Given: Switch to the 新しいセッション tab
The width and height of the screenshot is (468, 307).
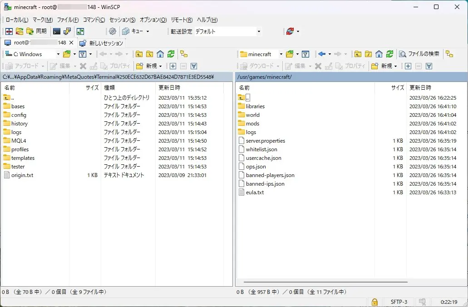Looking at the screenshot, I should tap(102, 43).
